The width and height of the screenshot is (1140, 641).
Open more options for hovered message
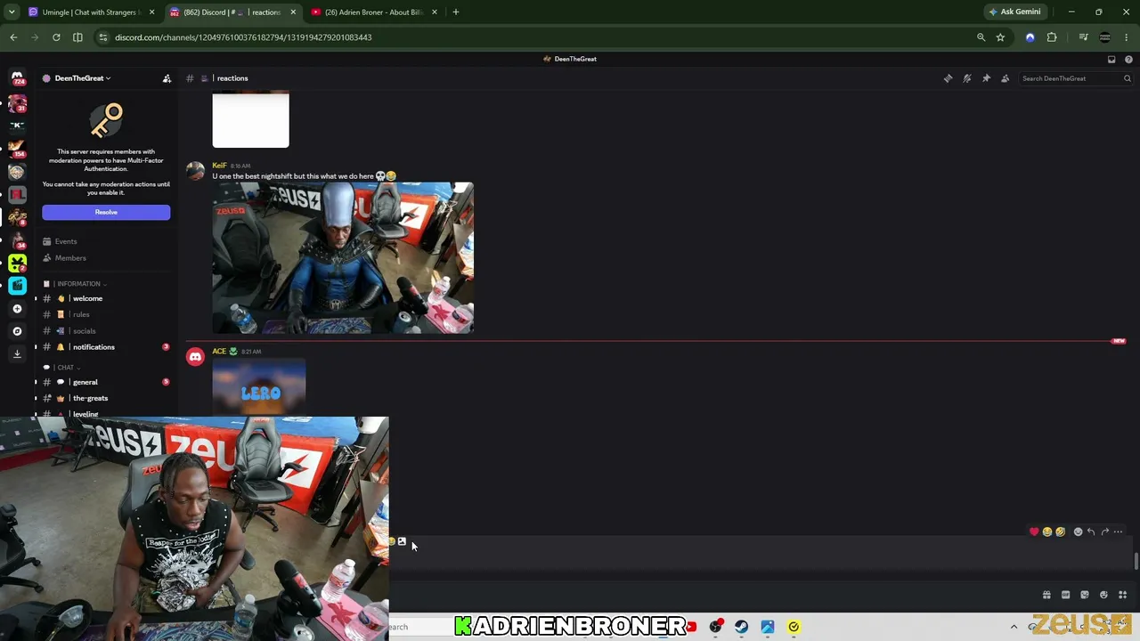1118,531
